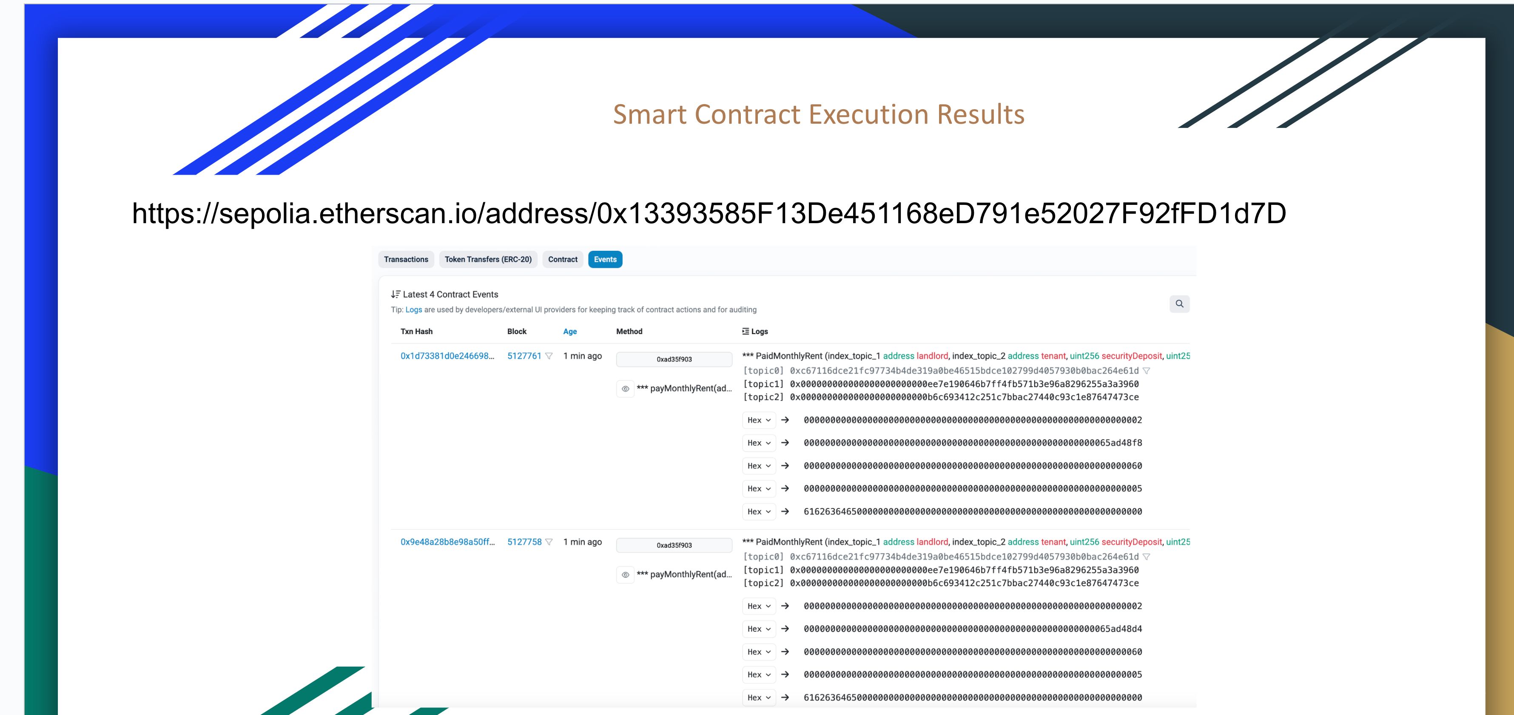Screen dimensions: 1514x715
Task: Open Hex dropdown for value ending 0002, first event
Action: tap(759, 420)
